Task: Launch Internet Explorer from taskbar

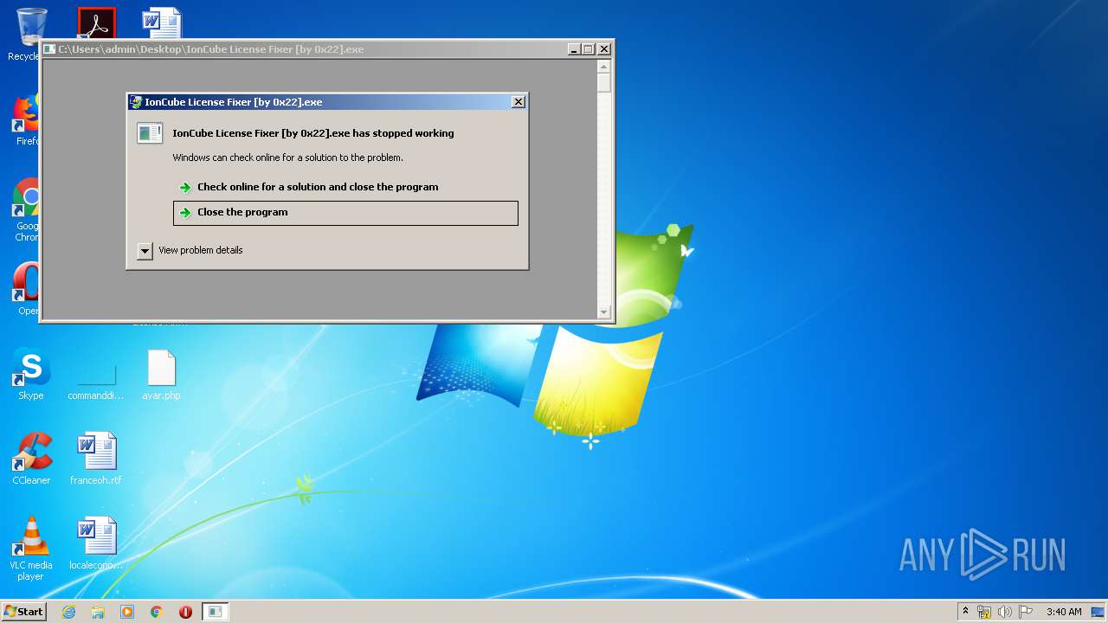Action: pos(68,612)
